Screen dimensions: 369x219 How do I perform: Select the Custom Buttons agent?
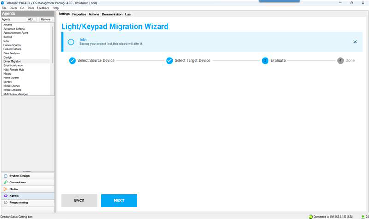tap(12, 49)
